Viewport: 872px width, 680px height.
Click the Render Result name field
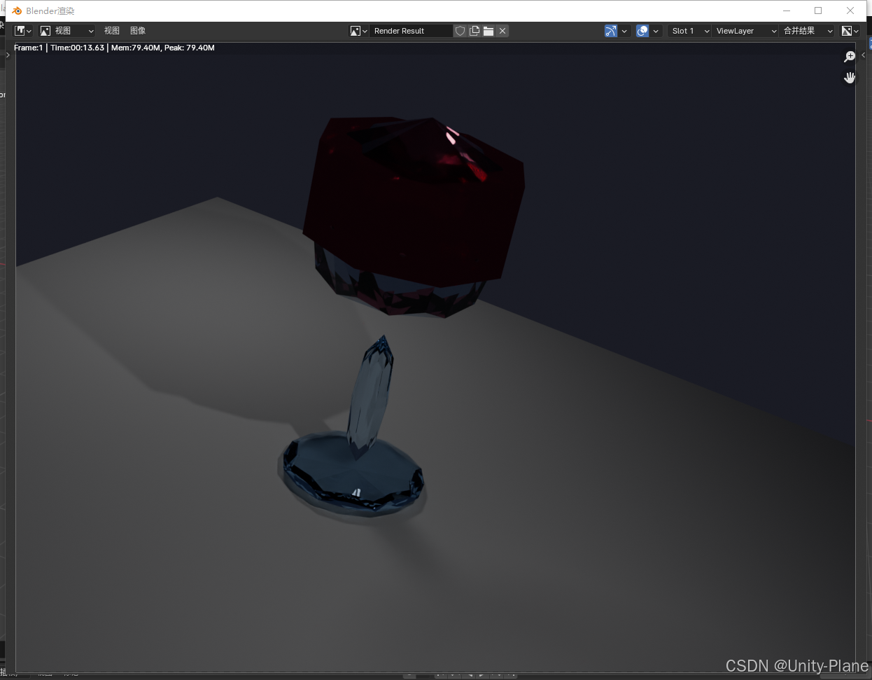(x=411, y=31)
